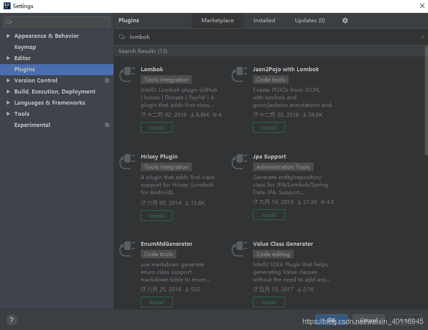
Task: Focus the settings search field
Action: pyautogui.click(x=57, y=22)
